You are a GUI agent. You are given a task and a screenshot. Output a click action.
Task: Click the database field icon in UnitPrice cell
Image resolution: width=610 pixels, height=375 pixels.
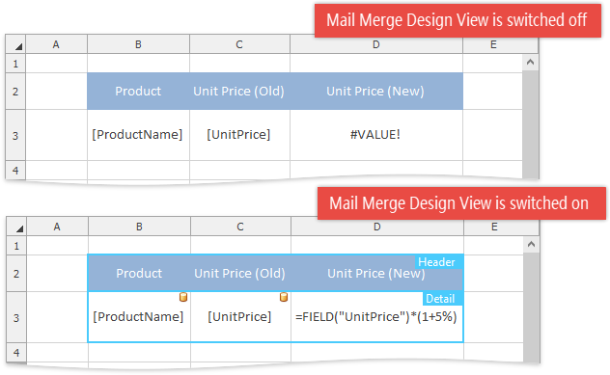pos(284,297)
